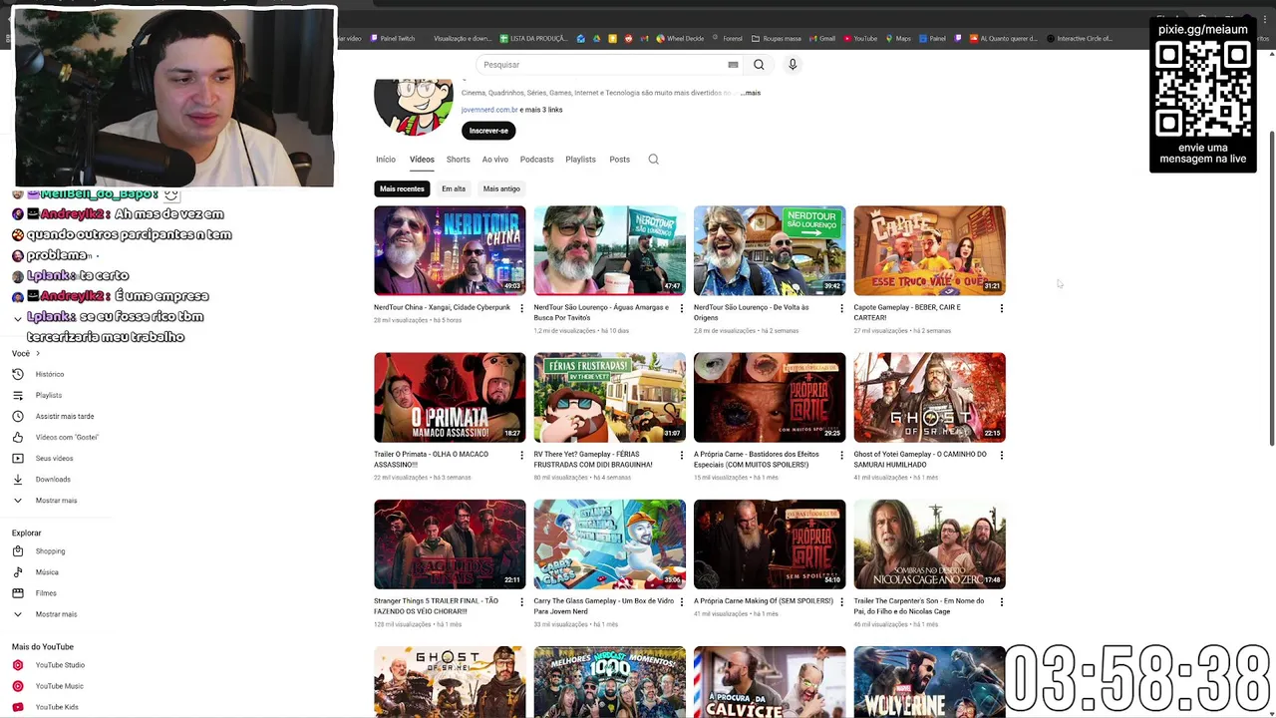The width and height of the screenshot is (1276, 718).
Task: Open YouTube Studio icon in the sidebar
Action: click(18, 665)
